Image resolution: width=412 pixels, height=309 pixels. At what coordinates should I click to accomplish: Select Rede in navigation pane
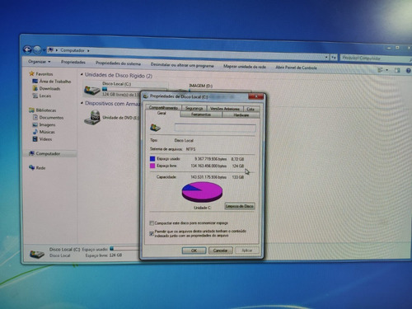(x=37, y=168)
